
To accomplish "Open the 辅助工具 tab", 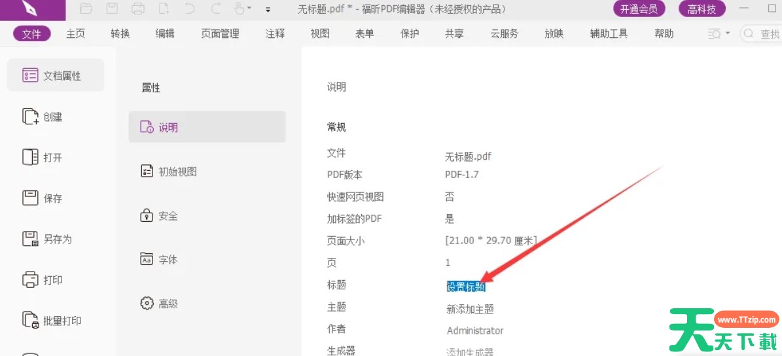I will click(x=609, y=34).
